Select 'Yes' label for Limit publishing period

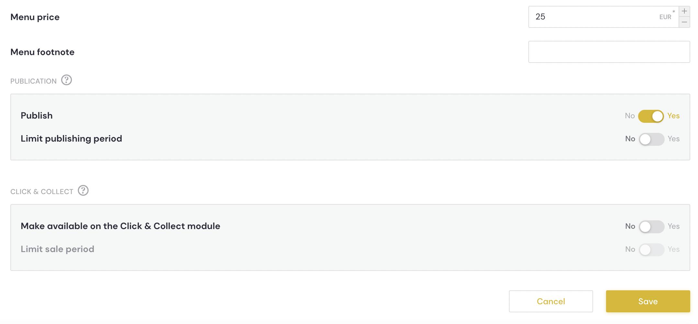pos(673,139)
